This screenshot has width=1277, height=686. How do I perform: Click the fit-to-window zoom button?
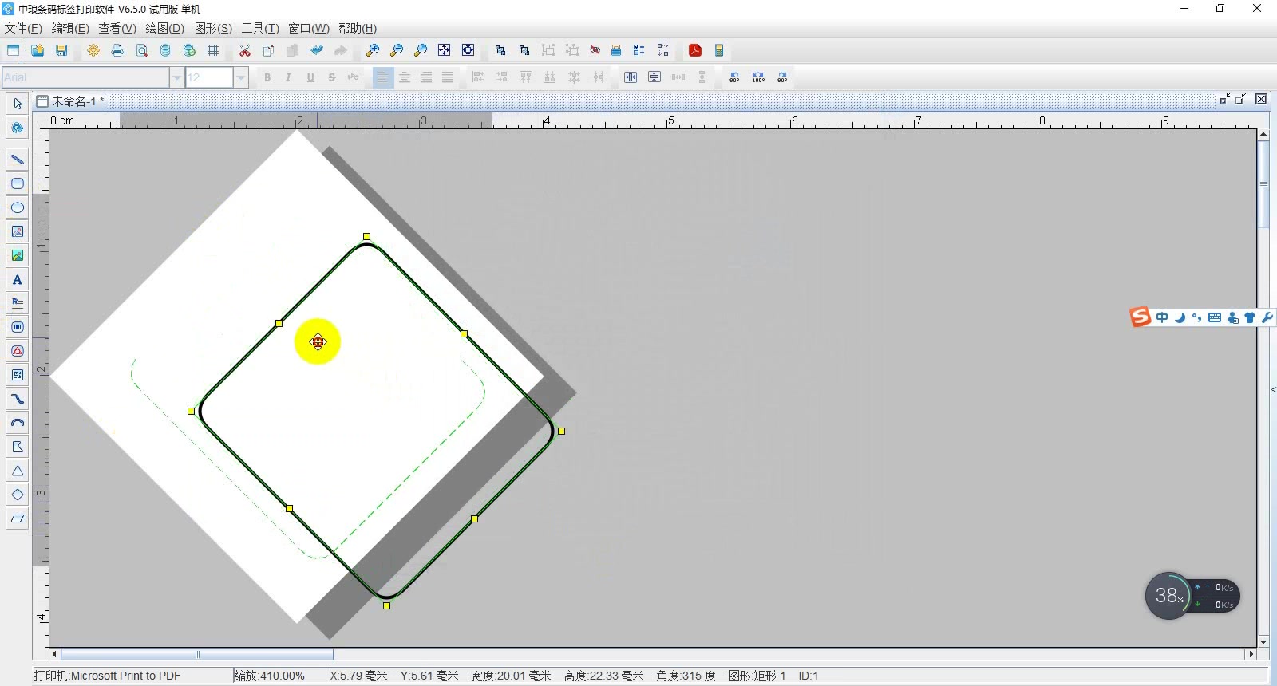pos(445,50)
